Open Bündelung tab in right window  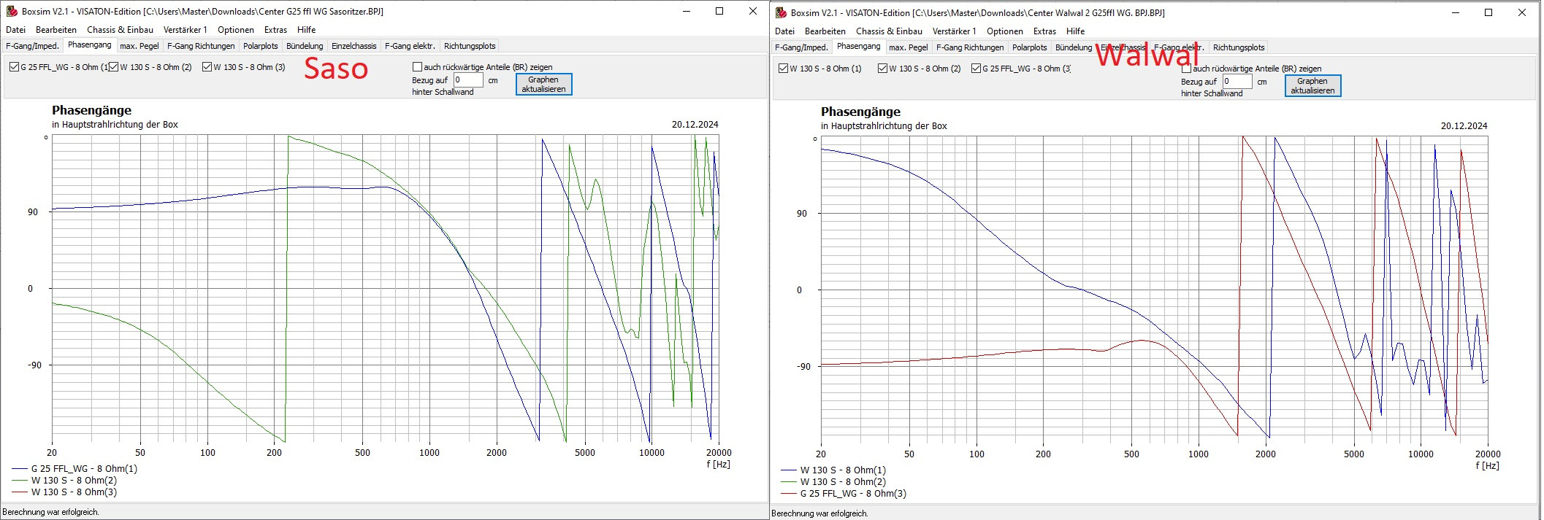(x=1074, y=47)
